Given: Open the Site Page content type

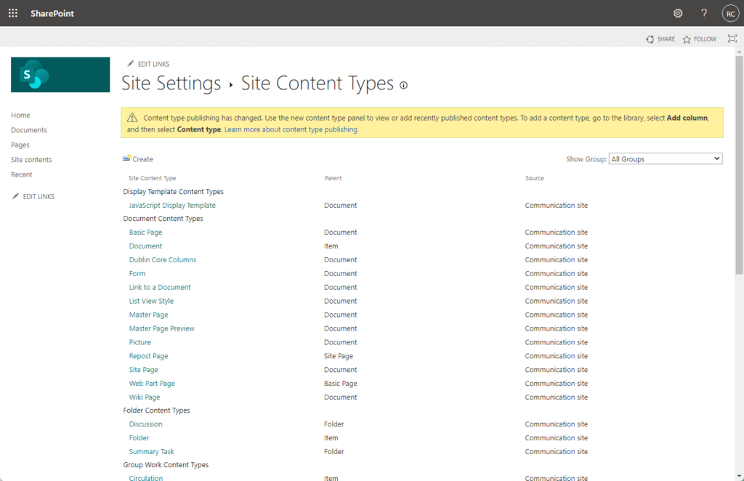Looking at the screenshot, I should [x=144, y=370].
